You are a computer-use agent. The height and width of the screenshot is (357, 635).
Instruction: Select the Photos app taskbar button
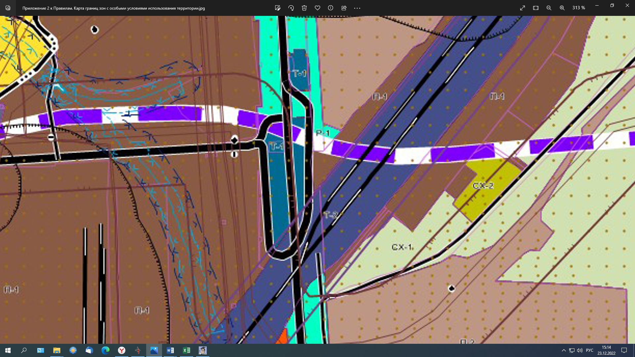point(154,350)
